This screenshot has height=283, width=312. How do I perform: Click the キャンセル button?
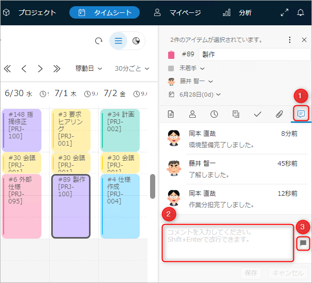pos(289,273)
